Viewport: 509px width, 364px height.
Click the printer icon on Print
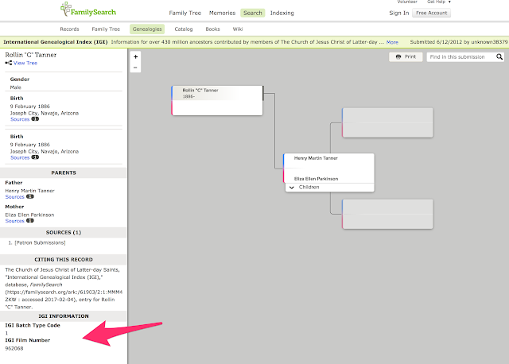(398, 56)
